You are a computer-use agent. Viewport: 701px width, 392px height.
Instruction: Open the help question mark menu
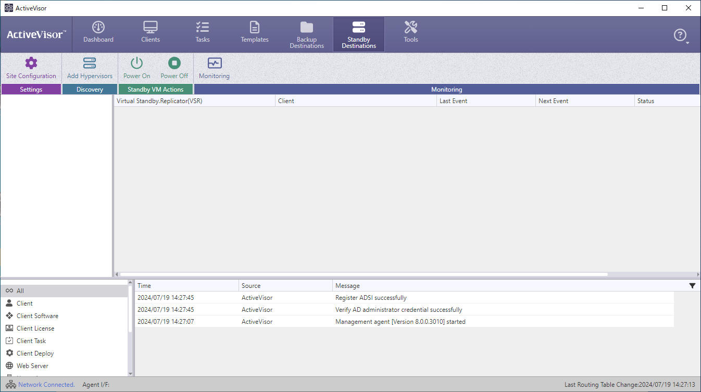click(681, 35)
